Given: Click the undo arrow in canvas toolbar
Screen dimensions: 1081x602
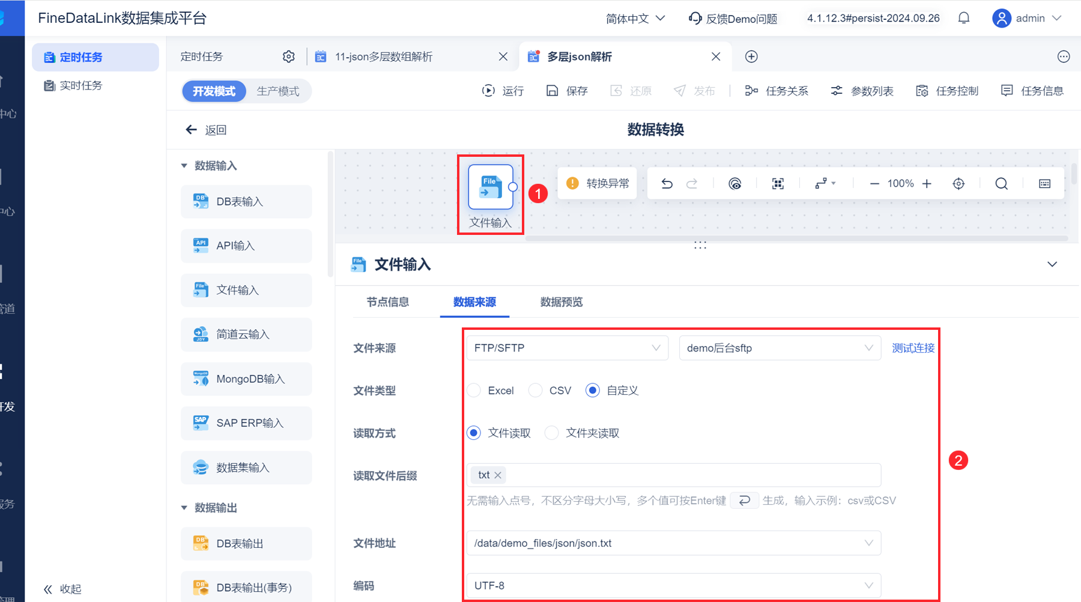Looking at the screenshot, I should [x=667, y=183].
